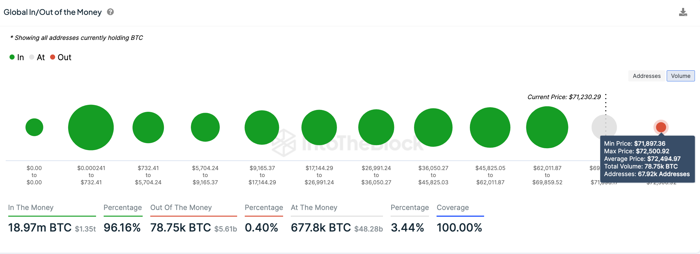Viewport: 700px width, 254px height.
Task: Click the 3.44% percentage value
Action: [407, 228]
